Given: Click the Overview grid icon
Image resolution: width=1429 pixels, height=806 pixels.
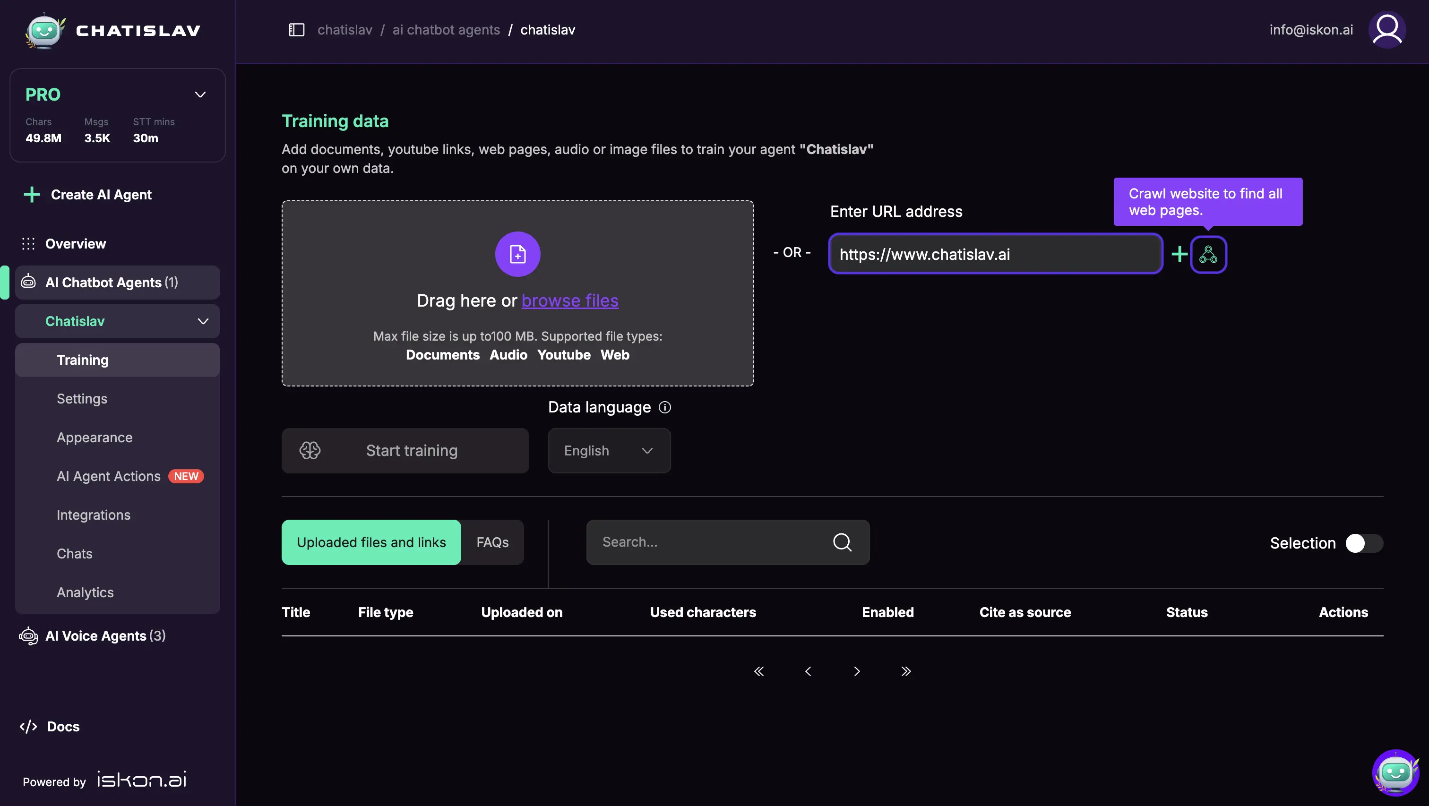Looking at the screenshot, I should point(28,243).
